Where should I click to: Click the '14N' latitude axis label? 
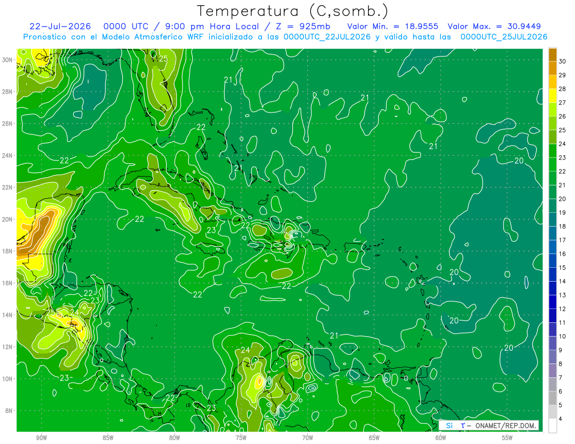point(8,315)
